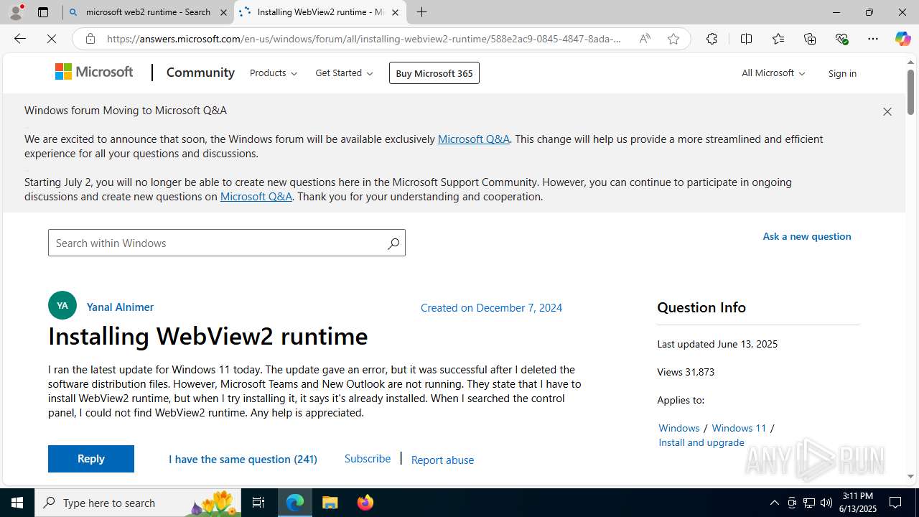This screenshot has height=517, width=919.
Task: Open the browser profile icon
Action: point(16,11)
